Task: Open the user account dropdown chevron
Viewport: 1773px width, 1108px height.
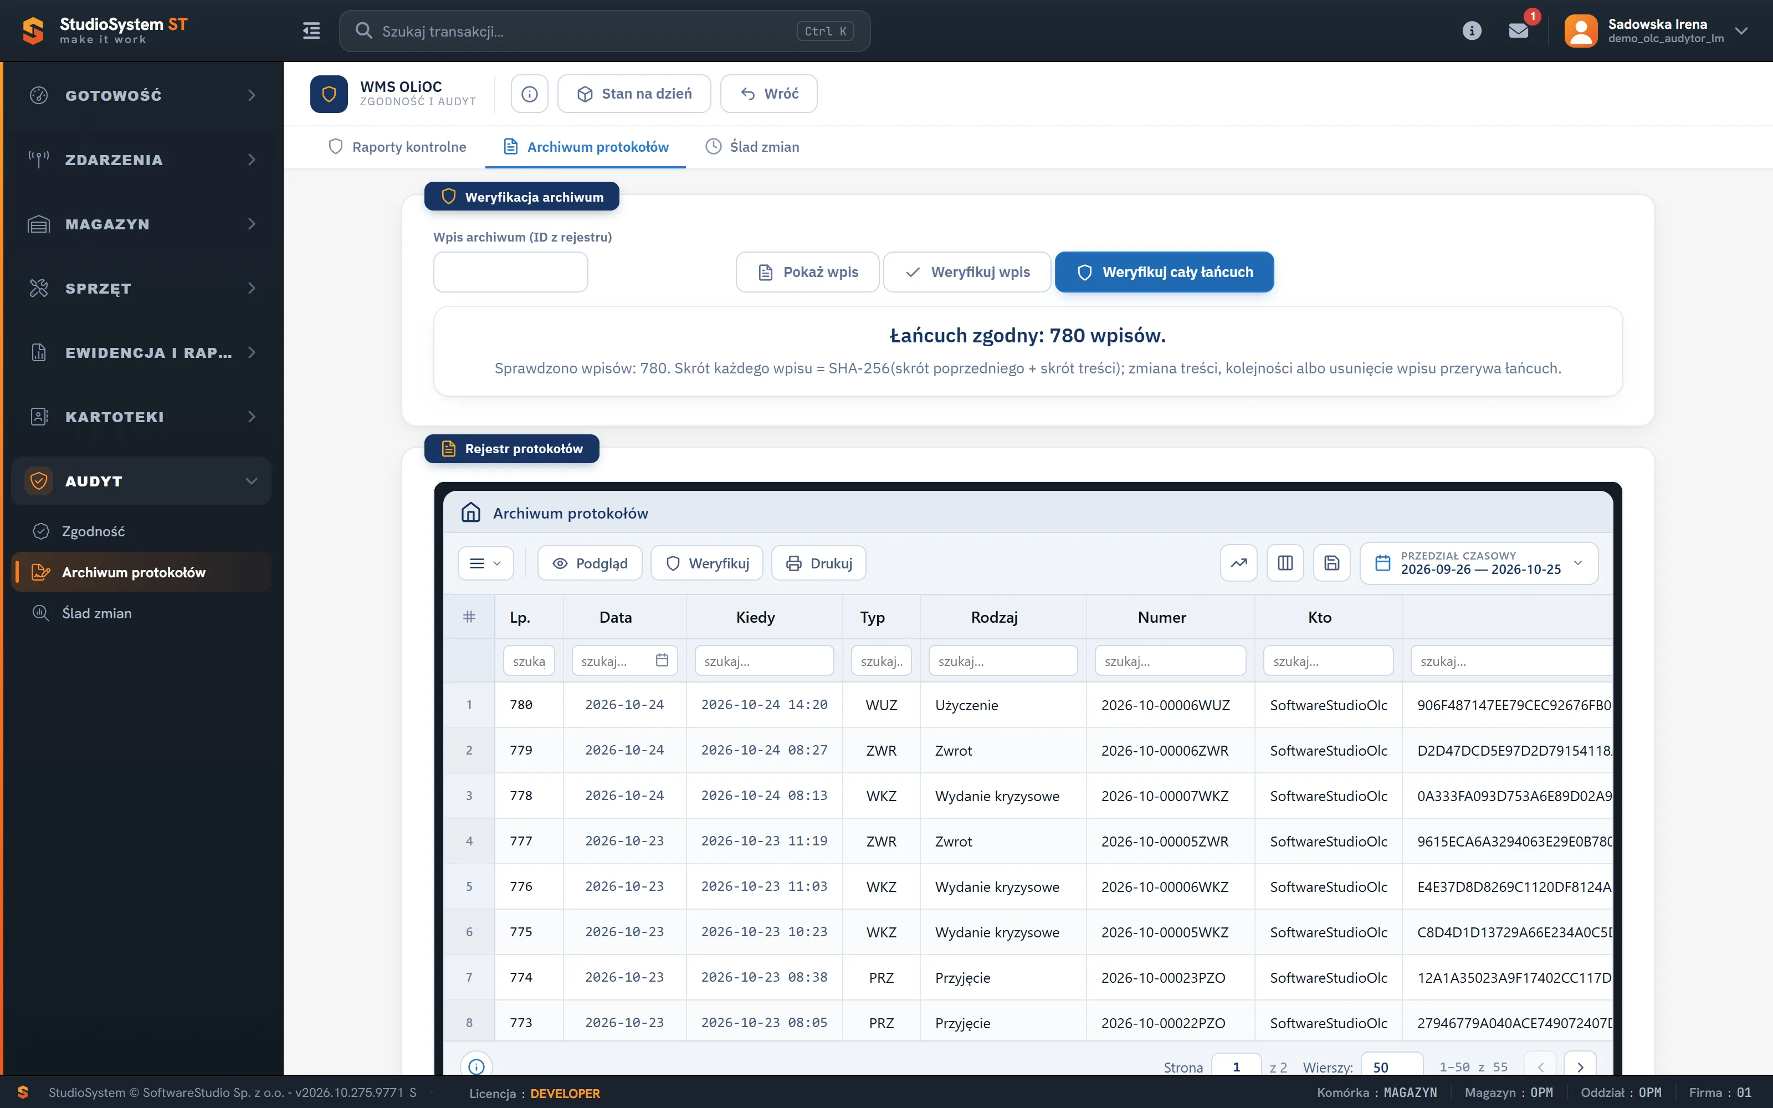Action: coord(1741,31)
